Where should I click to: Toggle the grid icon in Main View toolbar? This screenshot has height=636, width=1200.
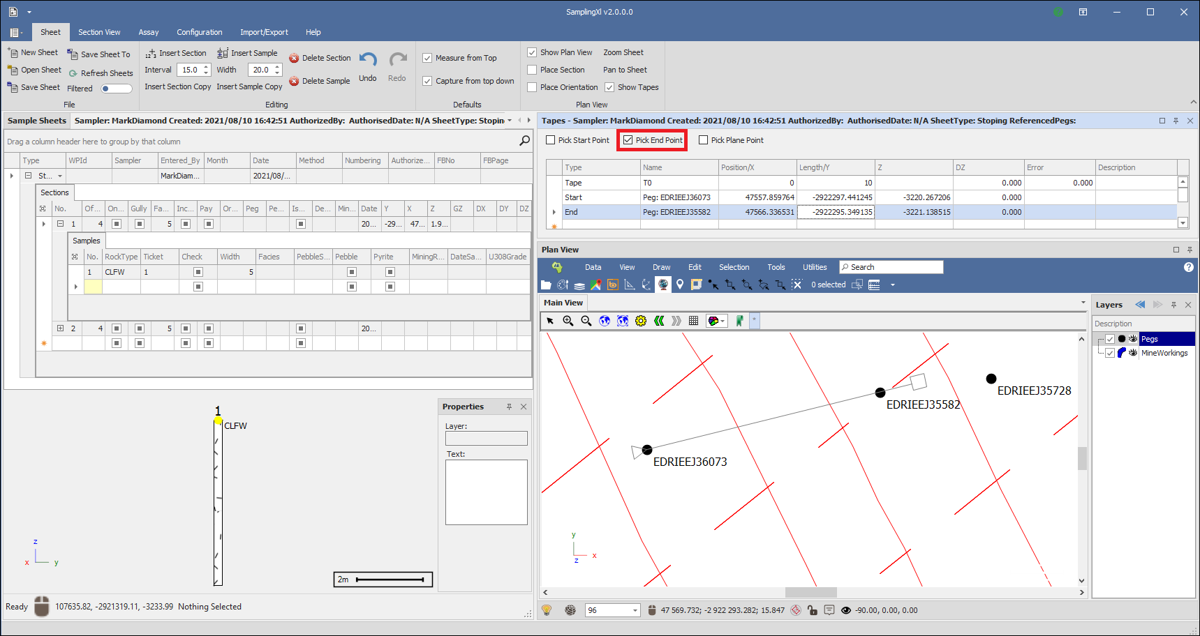pyautogui.click(x=693, y=321)
